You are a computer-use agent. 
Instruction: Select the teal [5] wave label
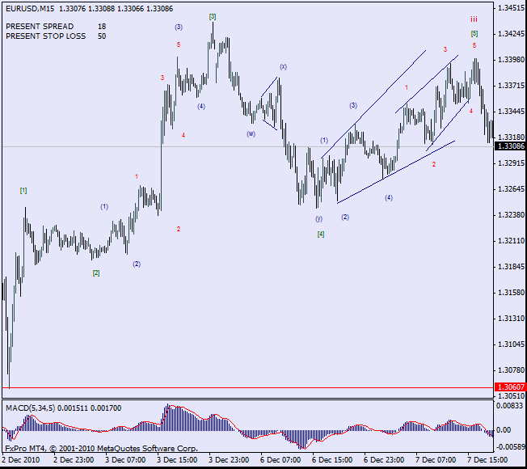[x=474, y=33]
